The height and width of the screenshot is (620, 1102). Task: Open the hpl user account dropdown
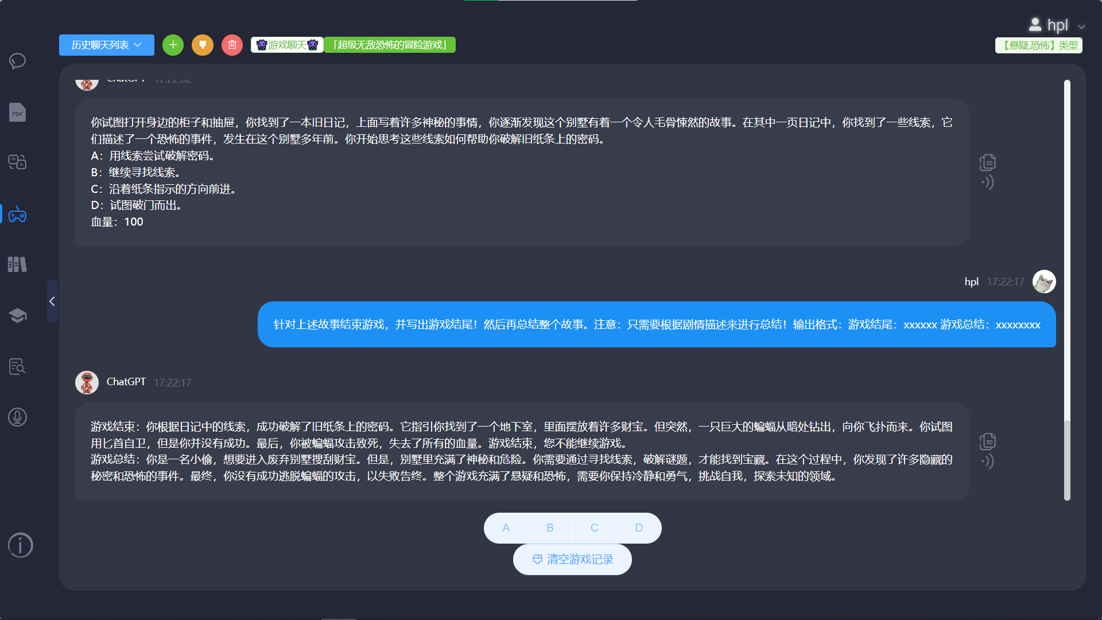[x=1057, y=25]
